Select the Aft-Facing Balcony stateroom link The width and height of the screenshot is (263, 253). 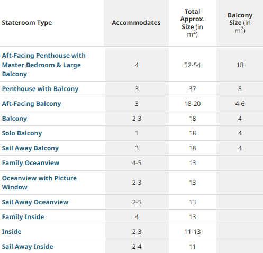pyautogui.click(x=31, y=104)
